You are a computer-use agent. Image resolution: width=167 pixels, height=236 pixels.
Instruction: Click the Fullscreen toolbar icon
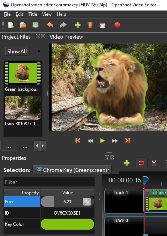click(102, 25)
